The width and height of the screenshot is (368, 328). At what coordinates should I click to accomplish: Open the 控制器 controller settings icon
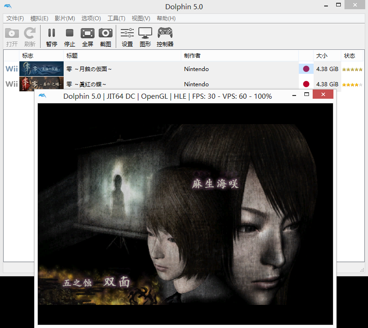click(165, 36)
